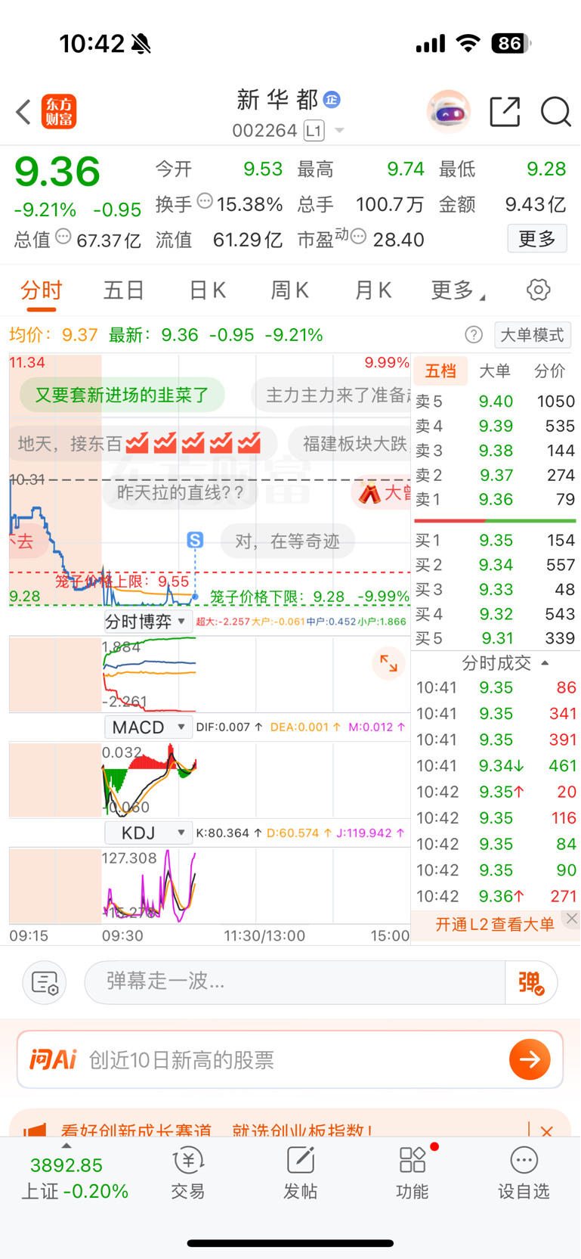Image resolution: width=581 pixels, height=1259 pixels.
Task: Open 发帖 to write a post
Action: pyautogui.click(x=300, y=1173)
